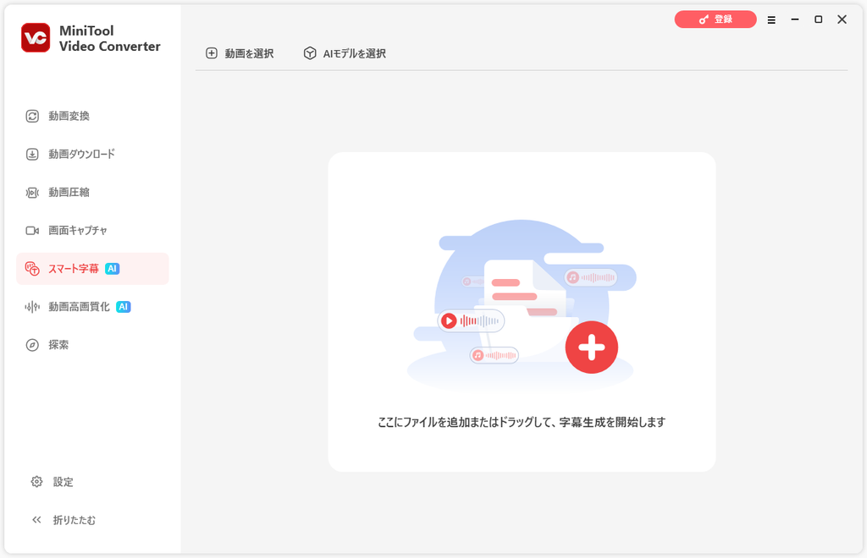Click the drop-area text for adding files
Image resolution: width=867 pixels, height=558 pixels.
pyautogui.click(x=522, y=422)
